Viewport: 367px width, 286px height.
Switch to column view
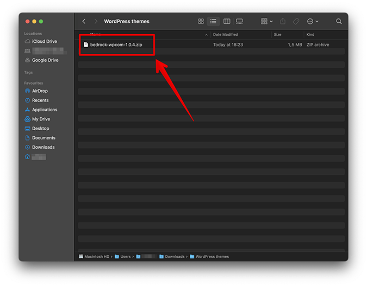[227, 21]
